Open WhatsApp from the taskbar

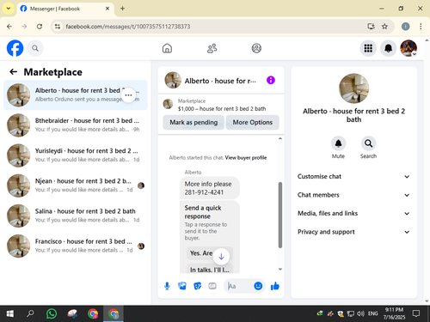52,313
